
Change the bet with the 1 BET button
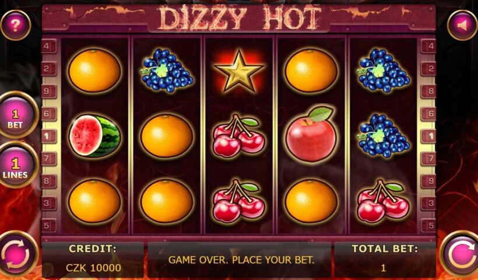point(17,115)
